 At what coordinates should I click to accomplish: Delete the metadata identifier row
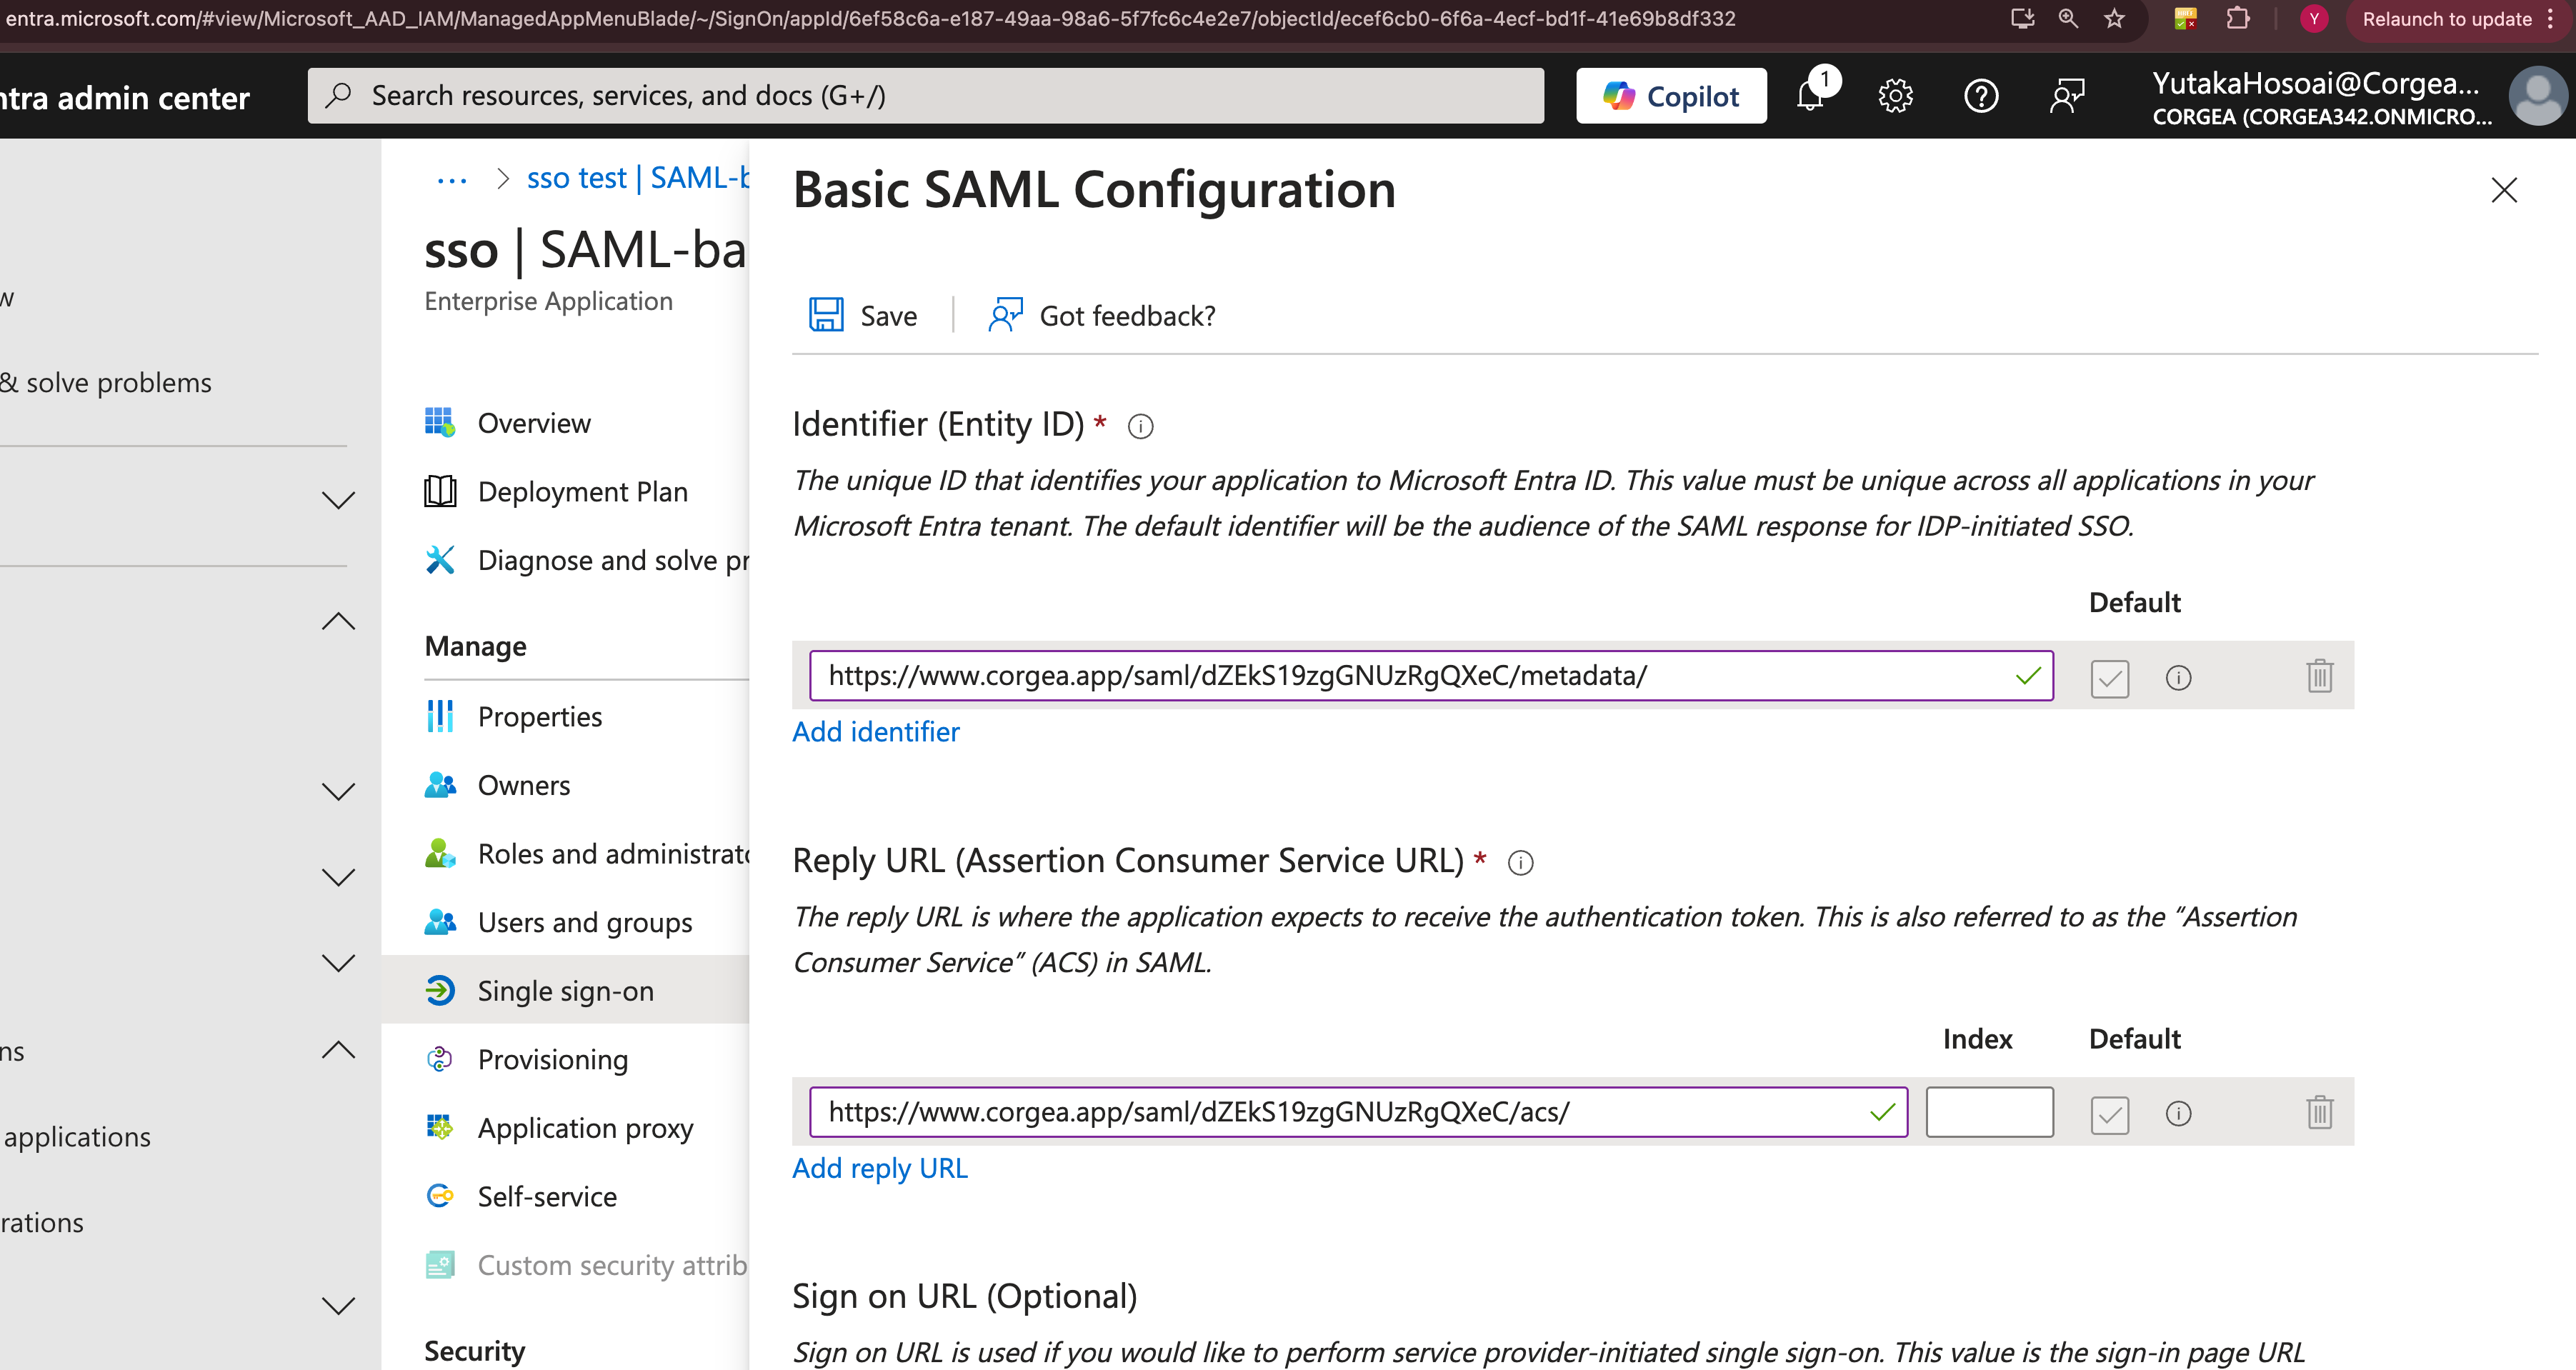(2320, 676)
